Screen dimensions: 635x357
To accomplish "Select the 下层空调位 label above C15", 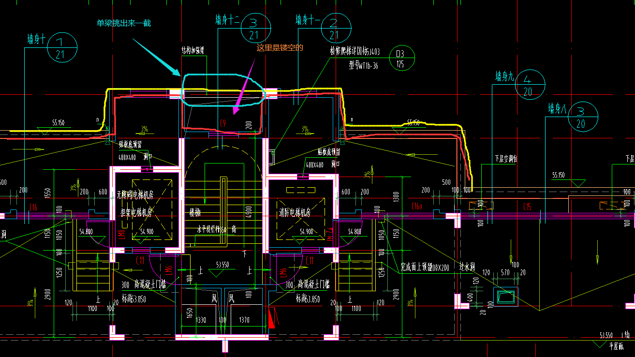I will coord(506,158).
